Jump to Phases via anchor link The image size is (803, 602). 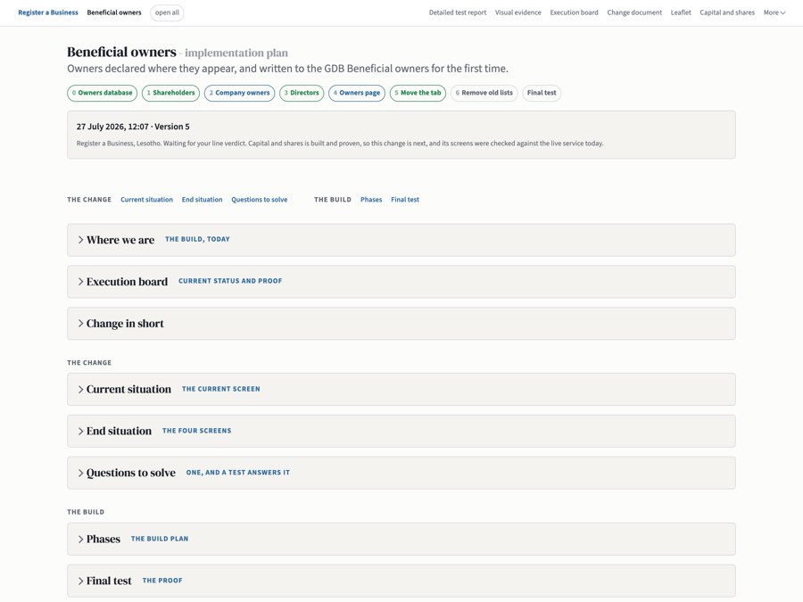[371, 200]
